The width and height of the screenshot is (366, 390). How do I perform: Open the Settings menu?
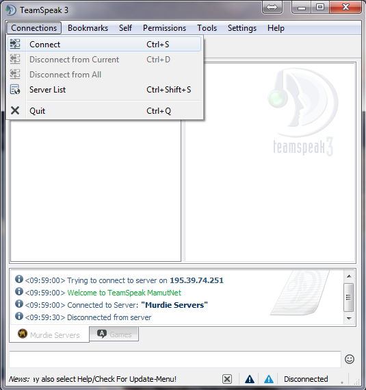[x=242, y=28]
